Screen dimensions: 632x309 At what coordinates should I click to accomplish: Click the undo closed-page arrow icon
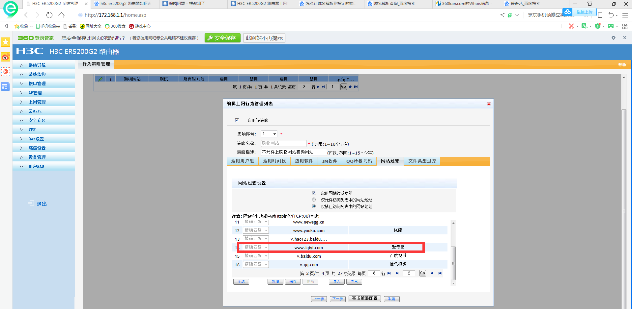[x=611, y=15]
